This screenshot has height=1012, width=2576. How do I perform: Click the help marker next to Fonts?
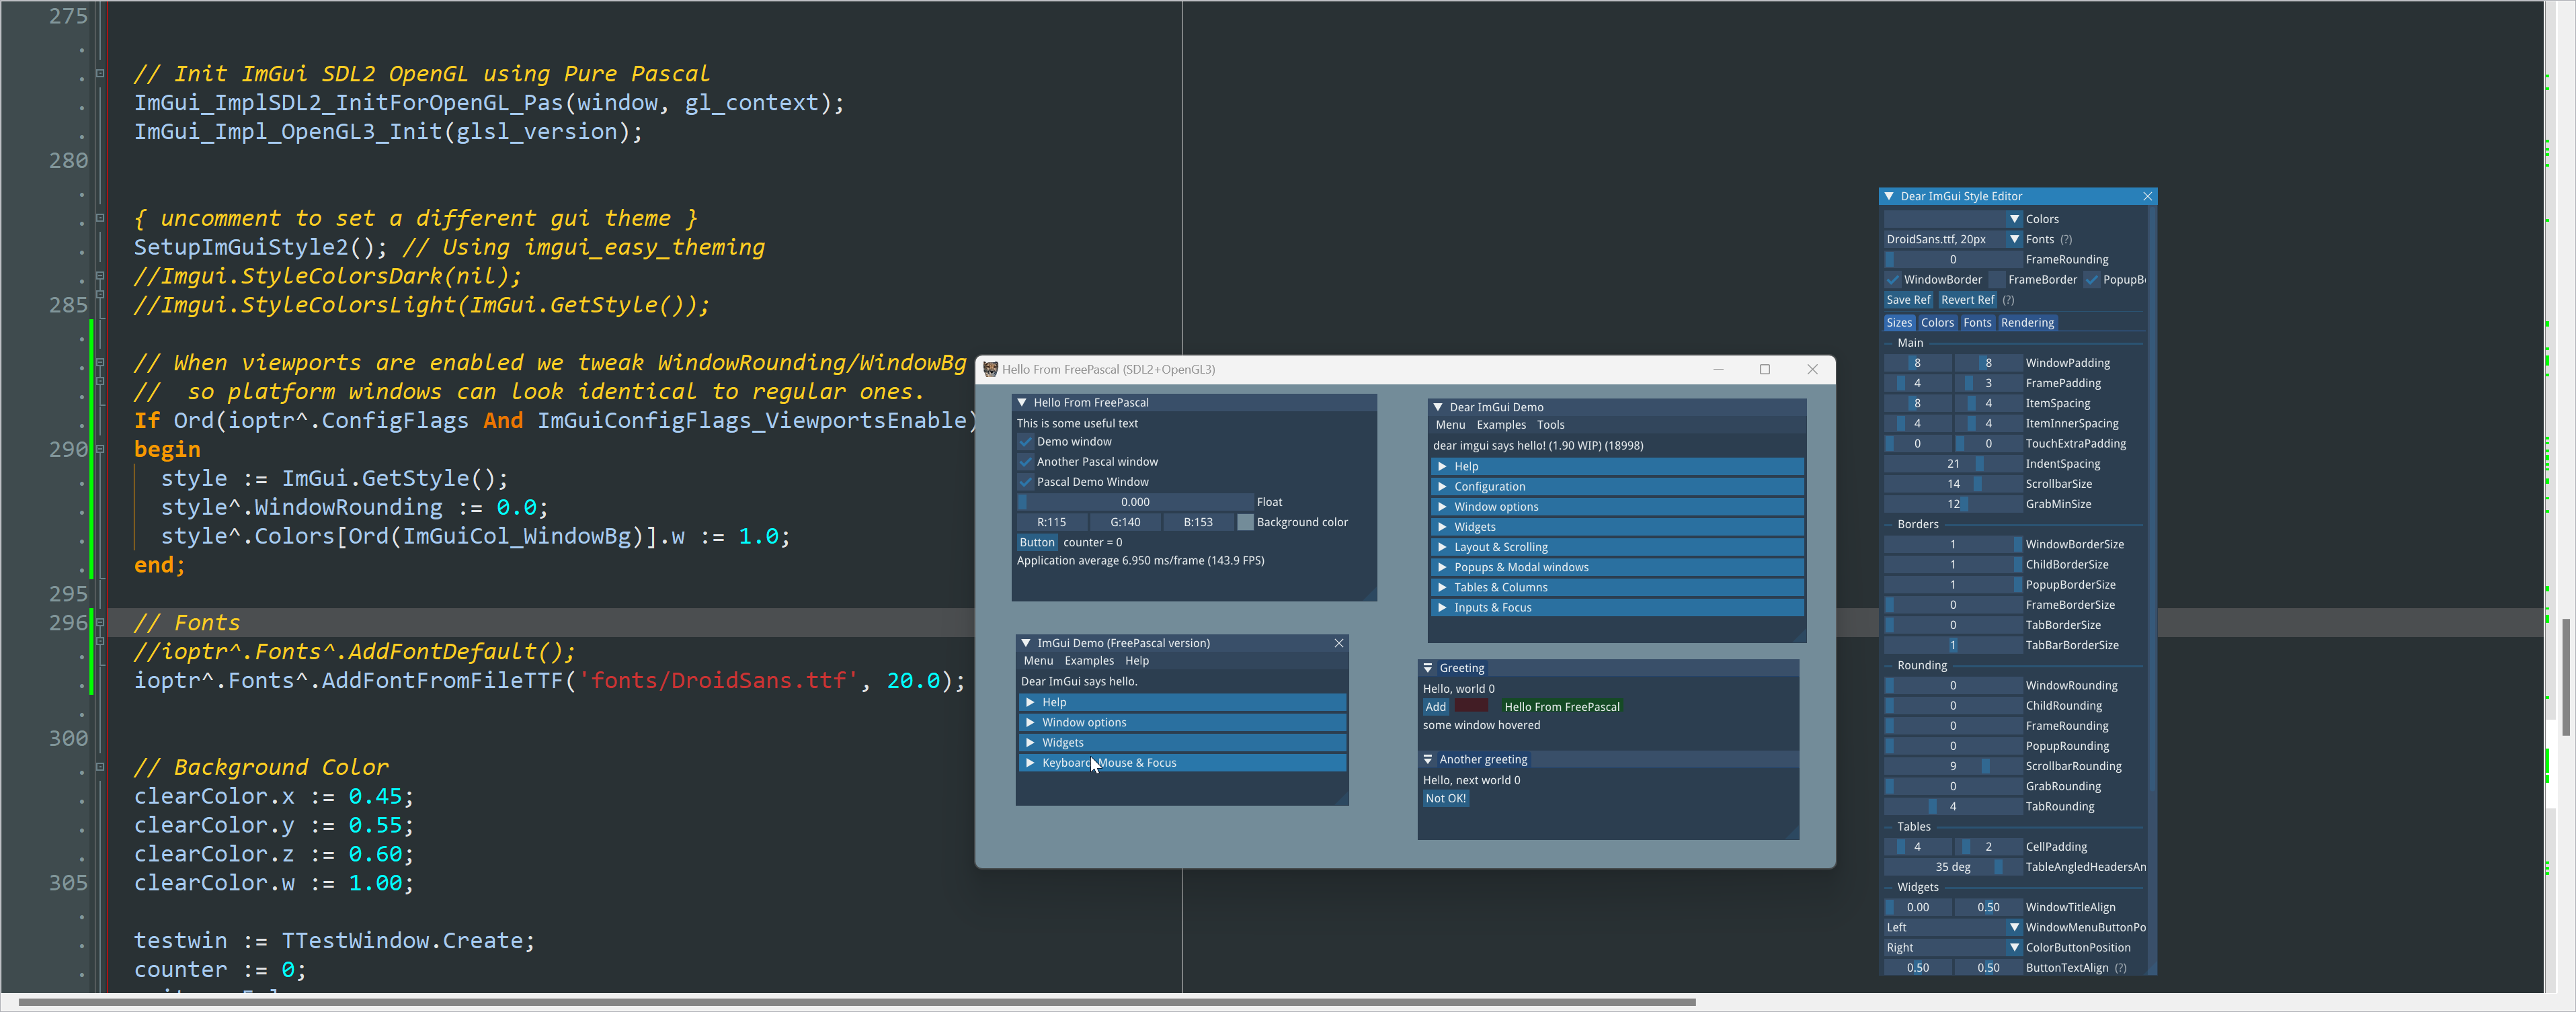click(x=2066, y=240)
